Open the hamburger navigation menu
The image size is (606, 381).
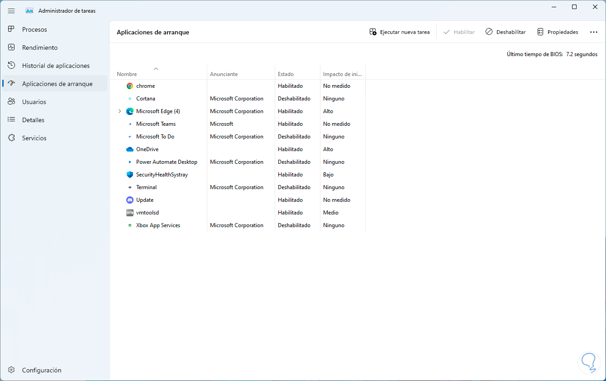coord(11,10)
